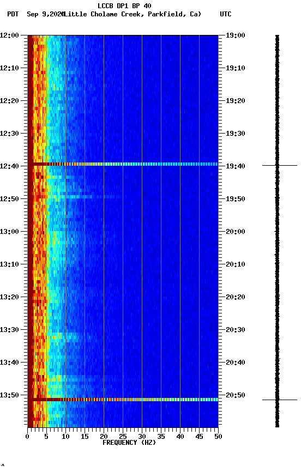Click the '19:40' UTC time label

point(236,166)
